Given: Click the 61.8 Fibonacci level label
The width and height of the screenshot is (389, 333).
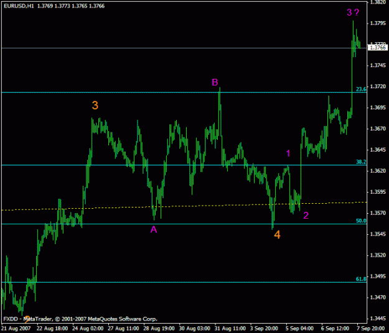Looking at the screenshot, I should click(361, 279).
